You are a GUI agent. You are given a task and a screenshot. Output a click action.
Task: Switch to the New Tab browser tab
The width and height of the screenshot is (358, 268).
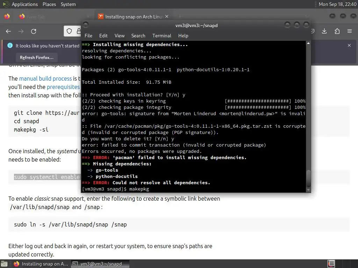coord(53,17)
